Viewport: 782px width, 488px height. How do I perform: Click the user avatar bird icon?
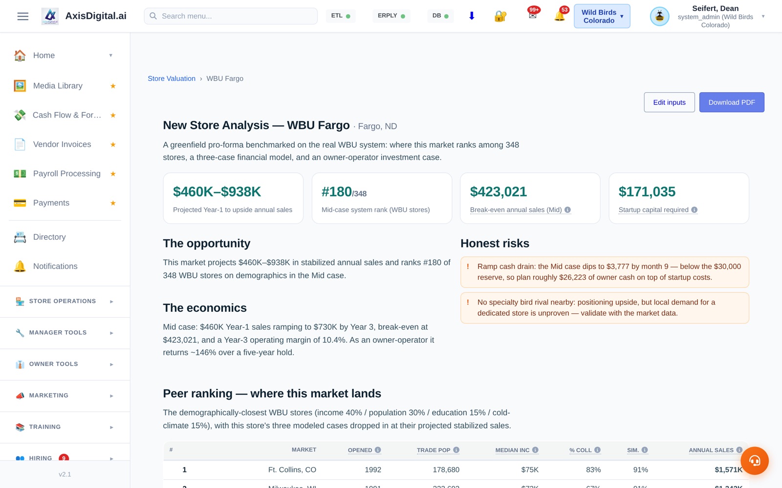pos(659,16)
